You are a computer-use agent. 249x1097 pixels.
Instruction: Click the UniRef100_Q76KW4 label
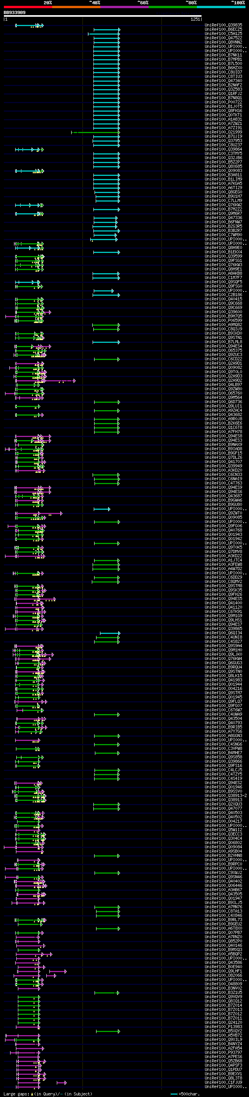coord(223,659)
